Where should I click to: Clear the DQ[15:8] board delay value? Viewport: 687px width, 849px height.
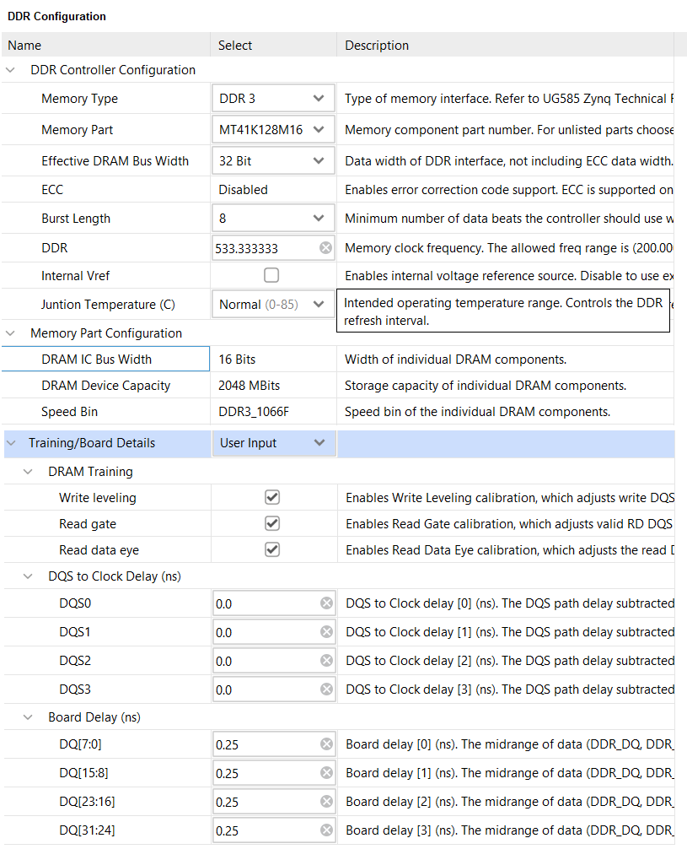click(326, 773)
